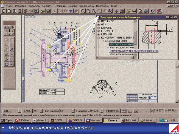Click the blue rectangle edit tool icon
179x134 pixels.
coord(12,50)
